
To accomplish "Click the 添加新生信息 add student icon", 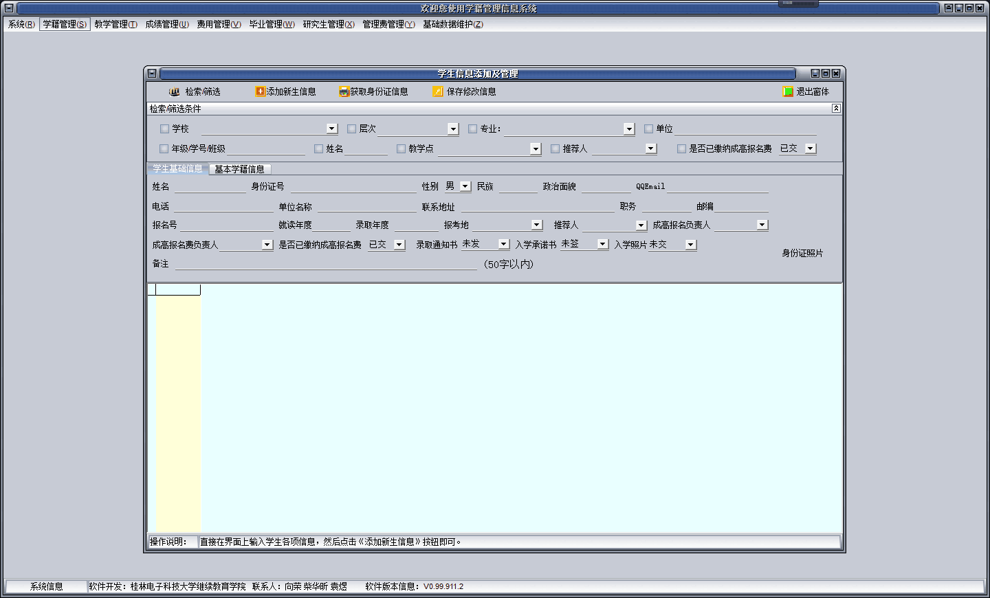I will click(x=261, y=91).
